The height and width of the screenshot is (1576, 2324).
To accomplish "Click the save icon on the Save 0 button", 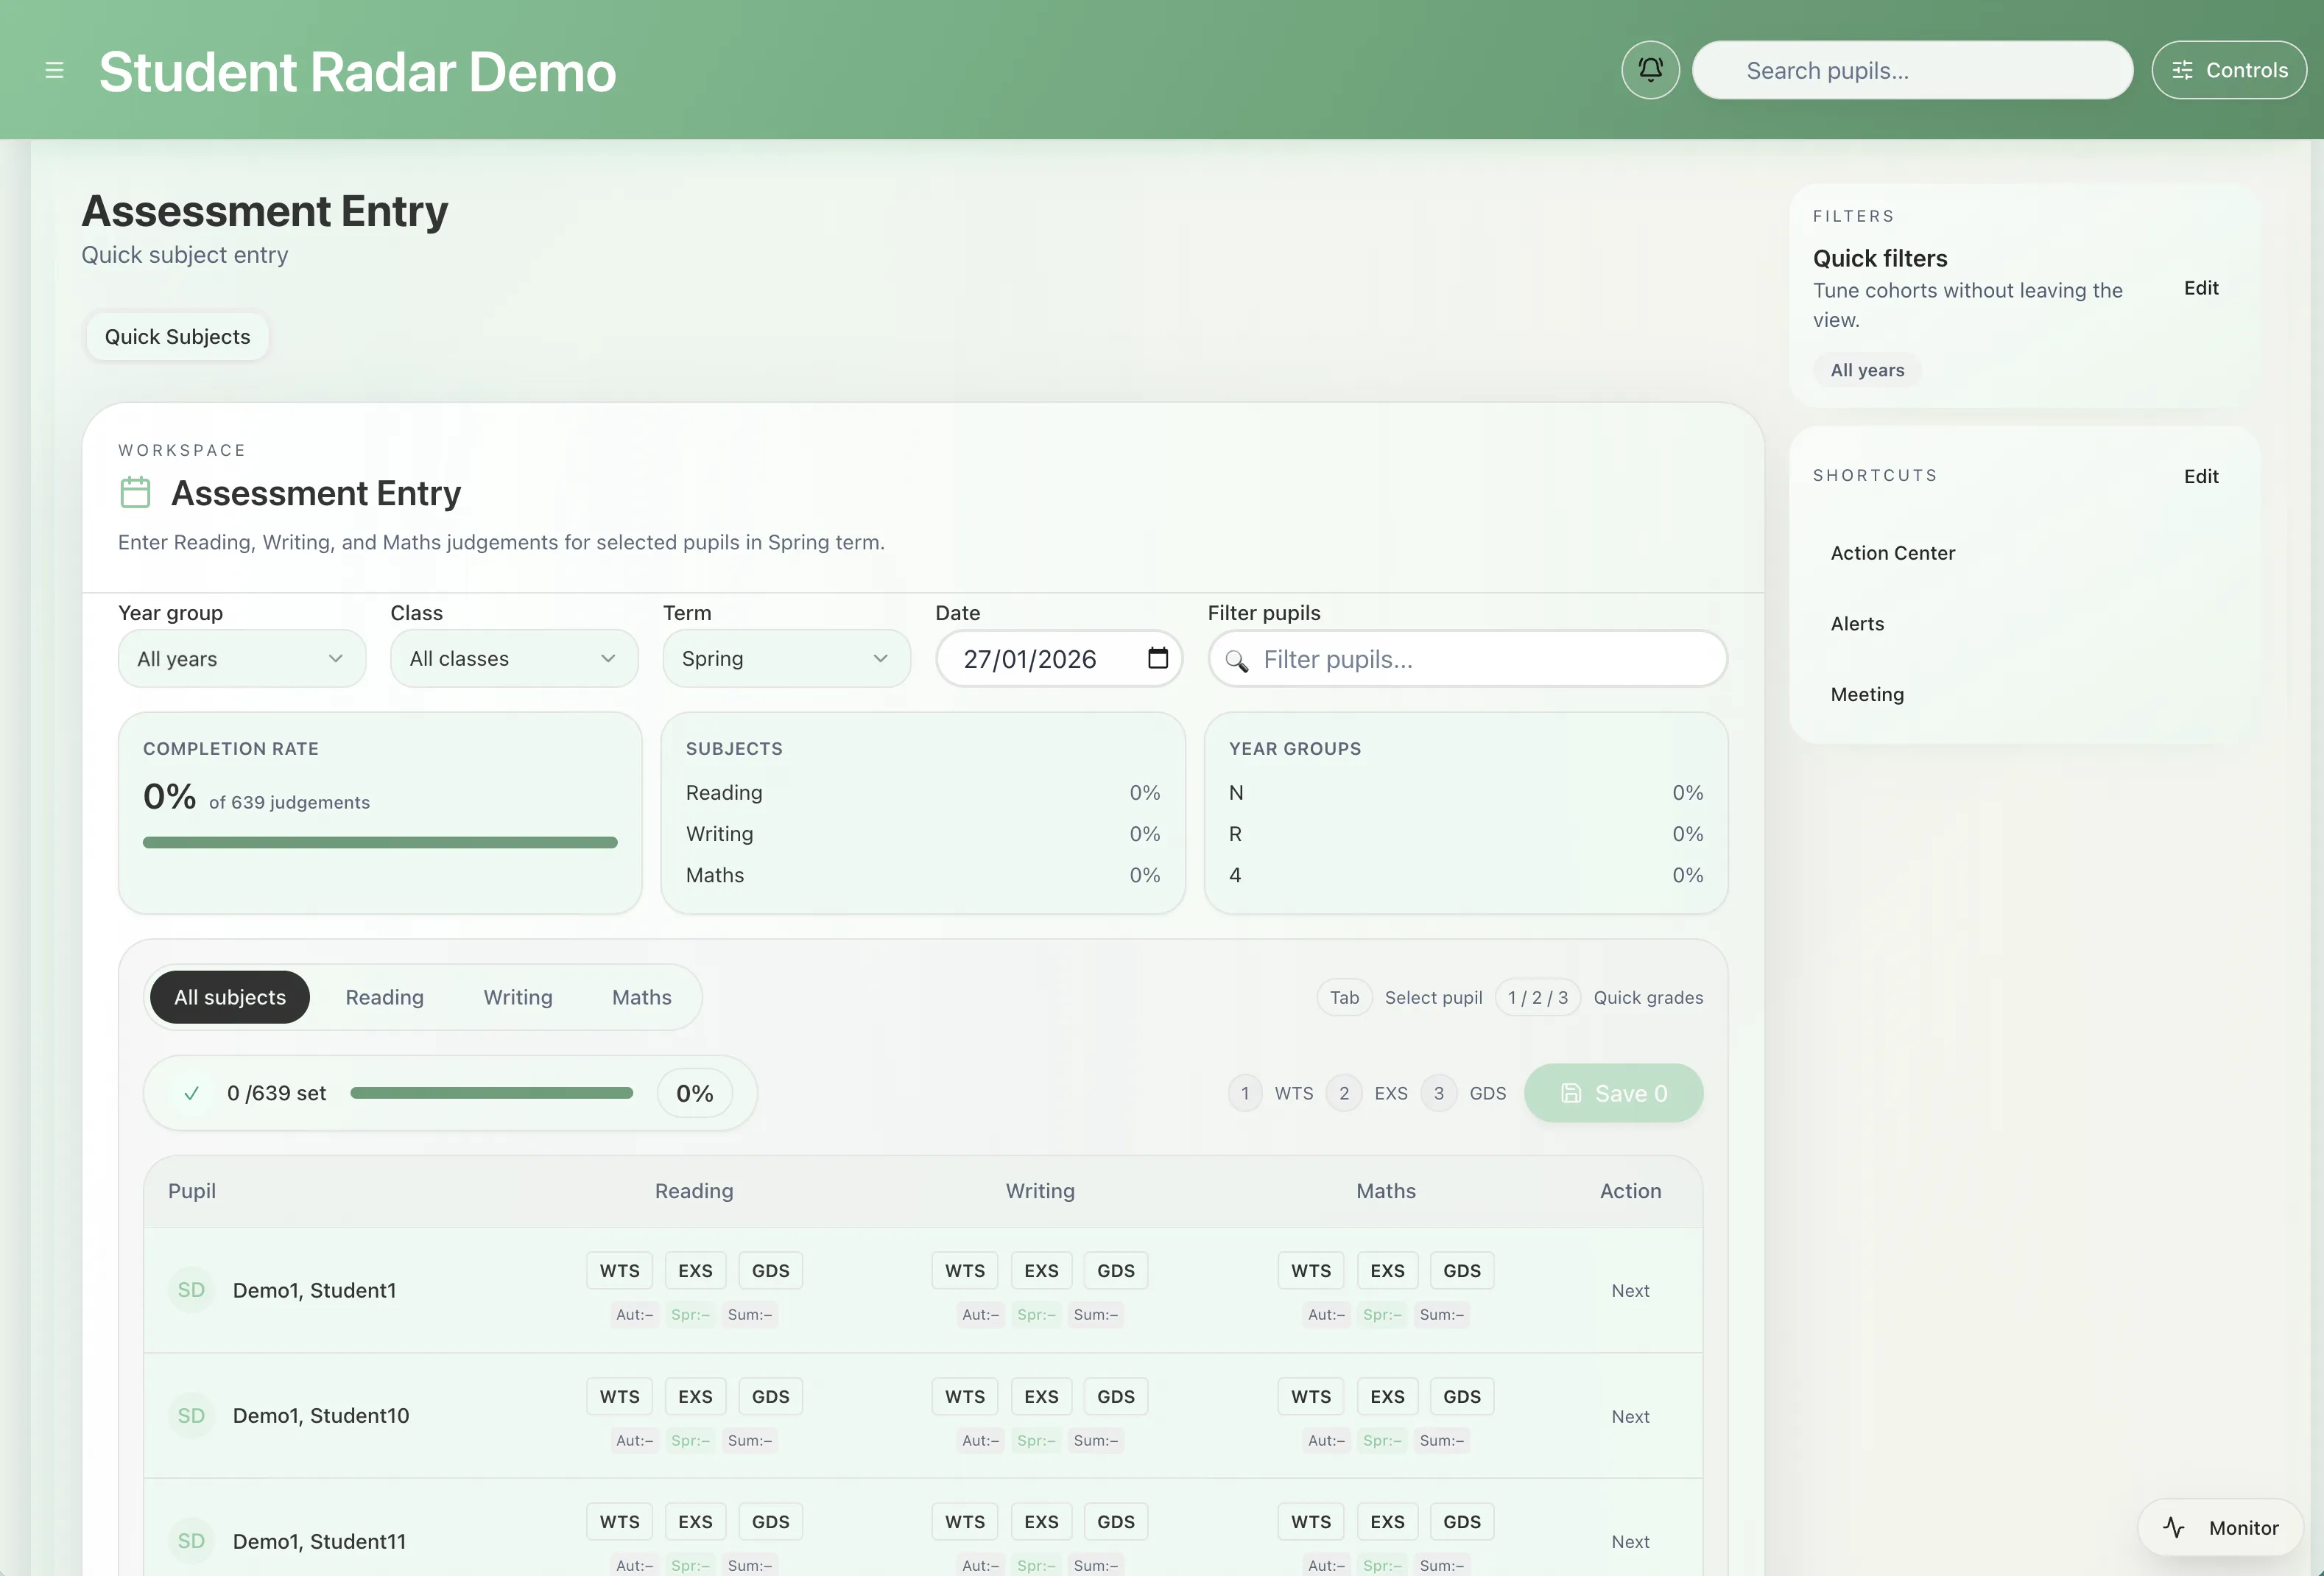I will coord(1570,1093).
